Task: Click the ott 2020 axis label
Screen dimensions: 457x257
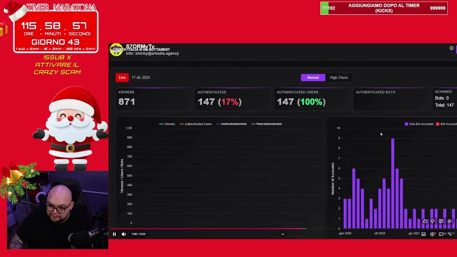Action: 380,233
